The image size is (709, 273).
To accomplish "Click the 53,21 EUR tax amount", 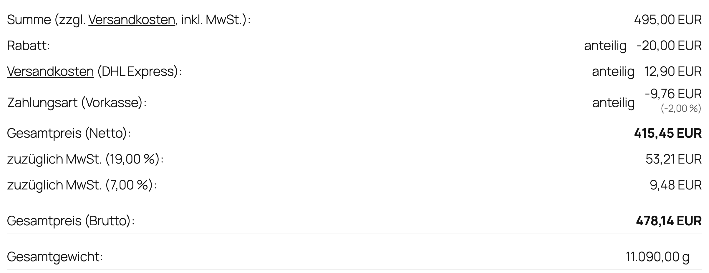I will click(674, 159).
